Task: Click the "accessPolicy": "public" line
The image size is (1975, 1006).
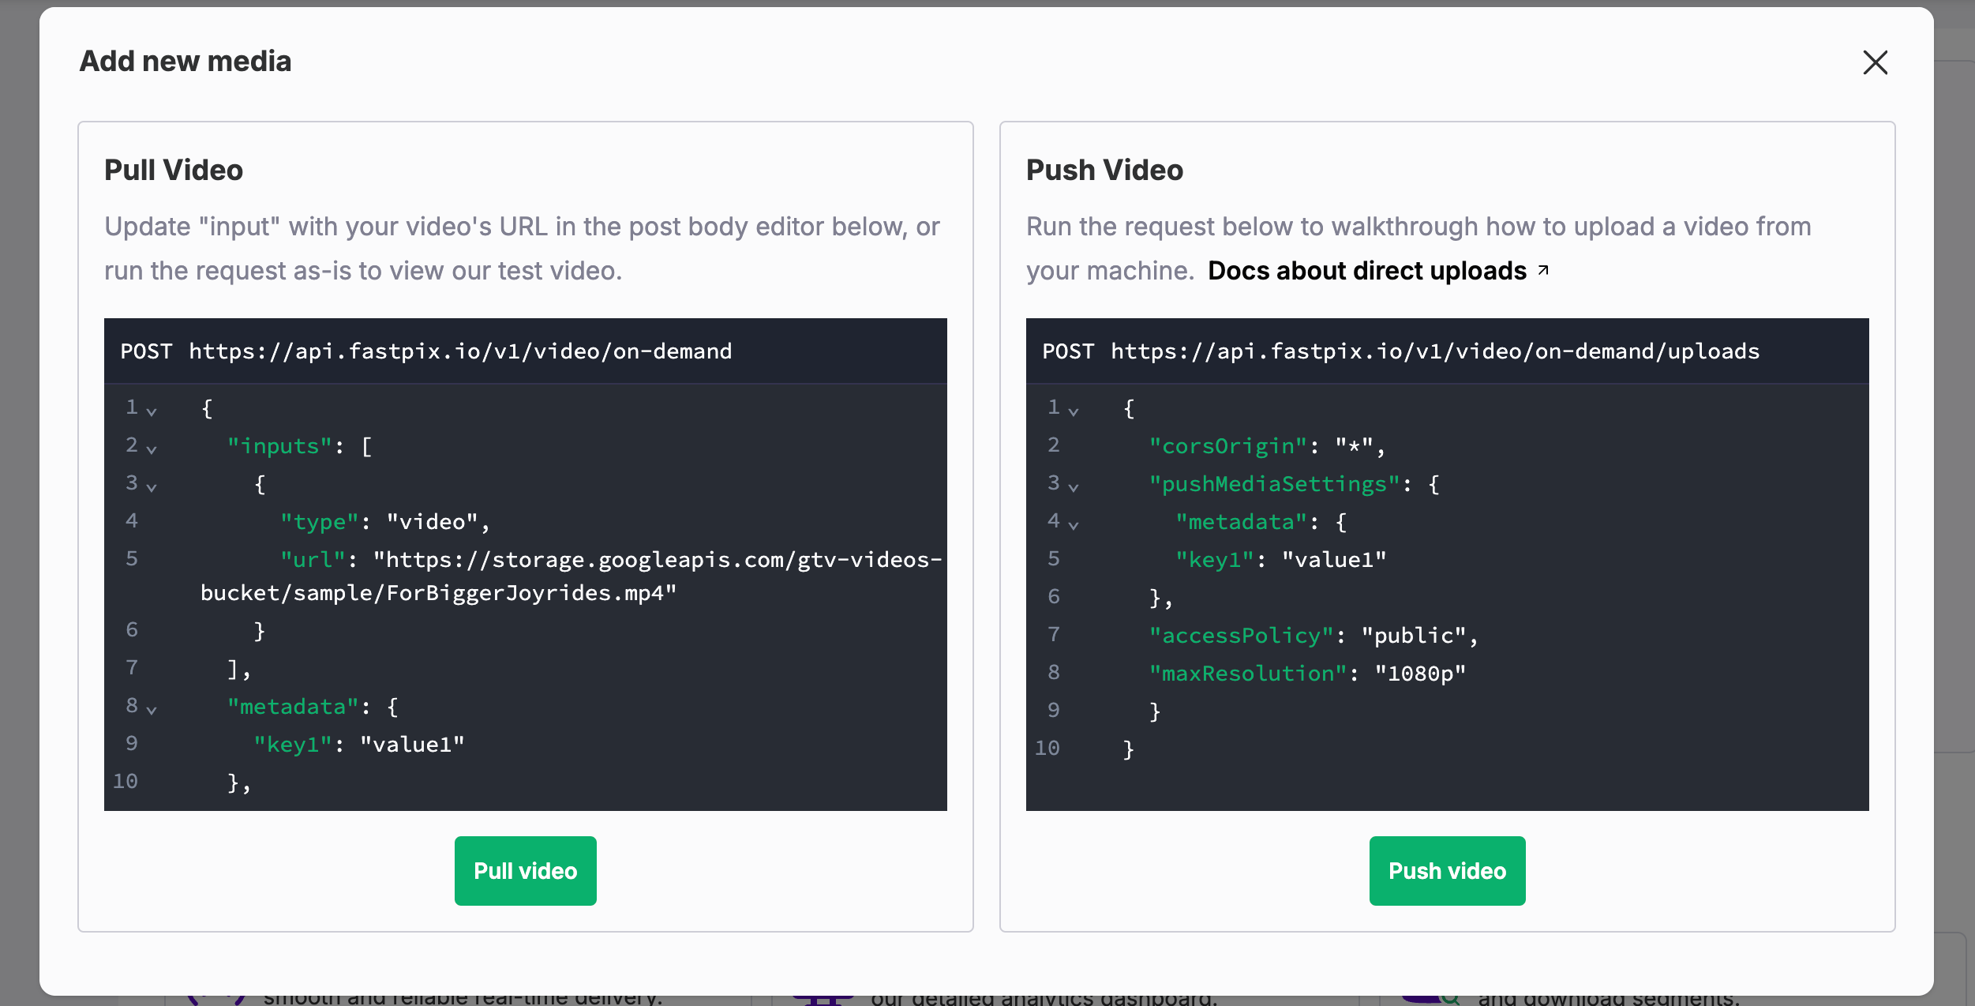Action: (x=1314, y=636)
